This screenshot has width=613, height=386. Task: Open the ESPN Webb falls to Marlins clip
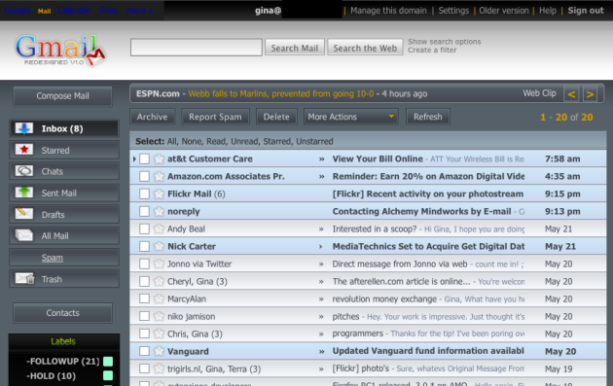(x=280, y=93)
